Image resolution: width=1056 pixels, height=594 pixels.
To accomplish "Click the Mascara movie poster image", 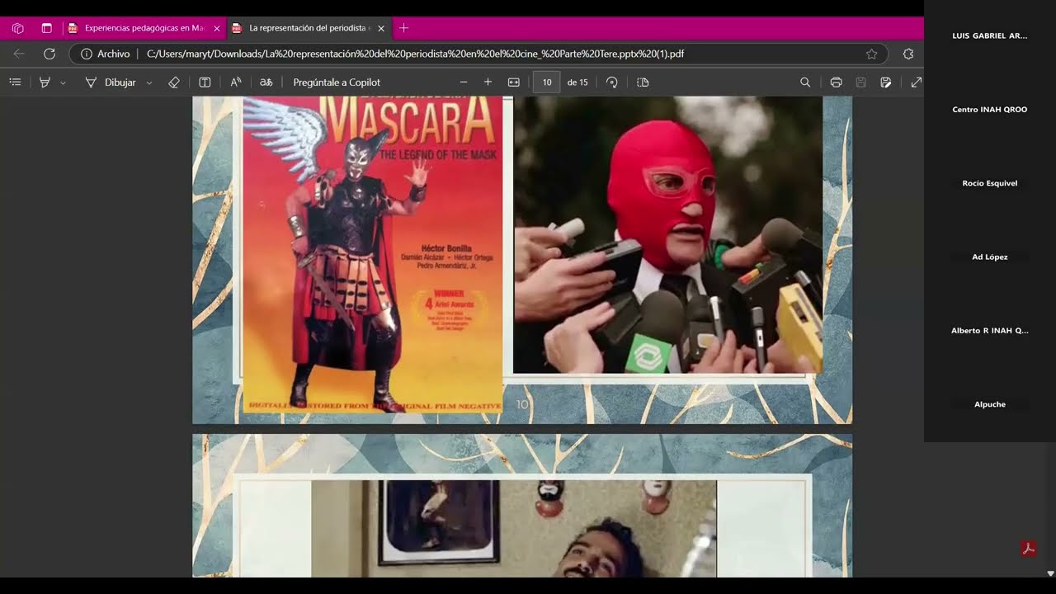I will coord(372,254).
